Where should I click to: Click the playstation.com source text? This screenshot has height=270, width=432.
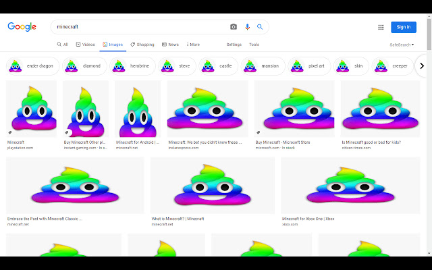(x=20, y=148)
